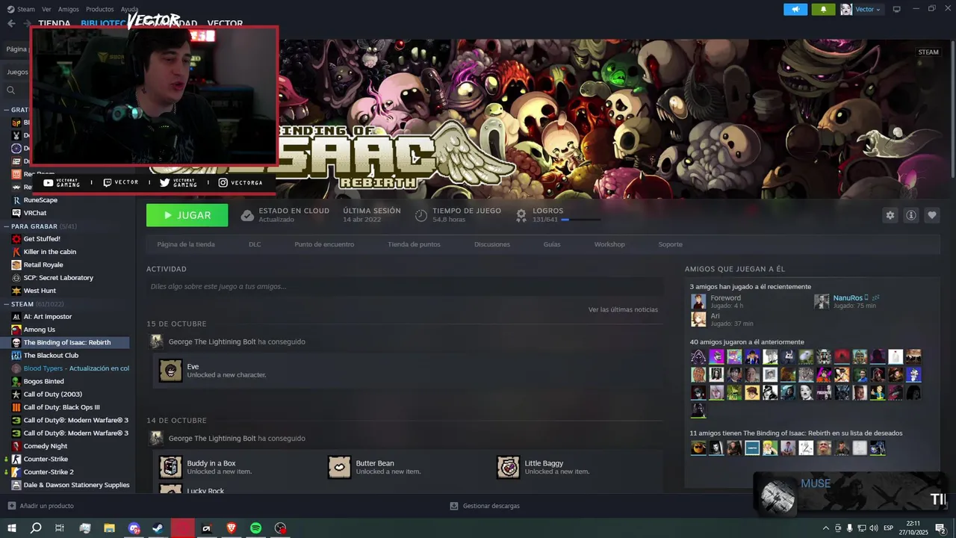Open the Guías tab
956x538 pixels.
coord(552,244)
